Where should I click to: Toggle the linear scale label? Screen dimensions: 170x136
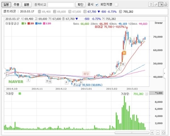click(159, 23)
